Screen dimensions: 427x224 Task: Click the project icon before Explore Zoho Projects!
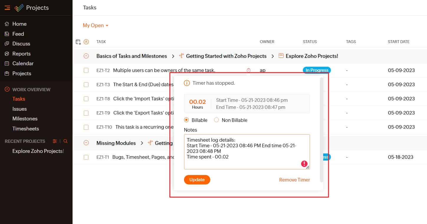click(x=281, y=56)
